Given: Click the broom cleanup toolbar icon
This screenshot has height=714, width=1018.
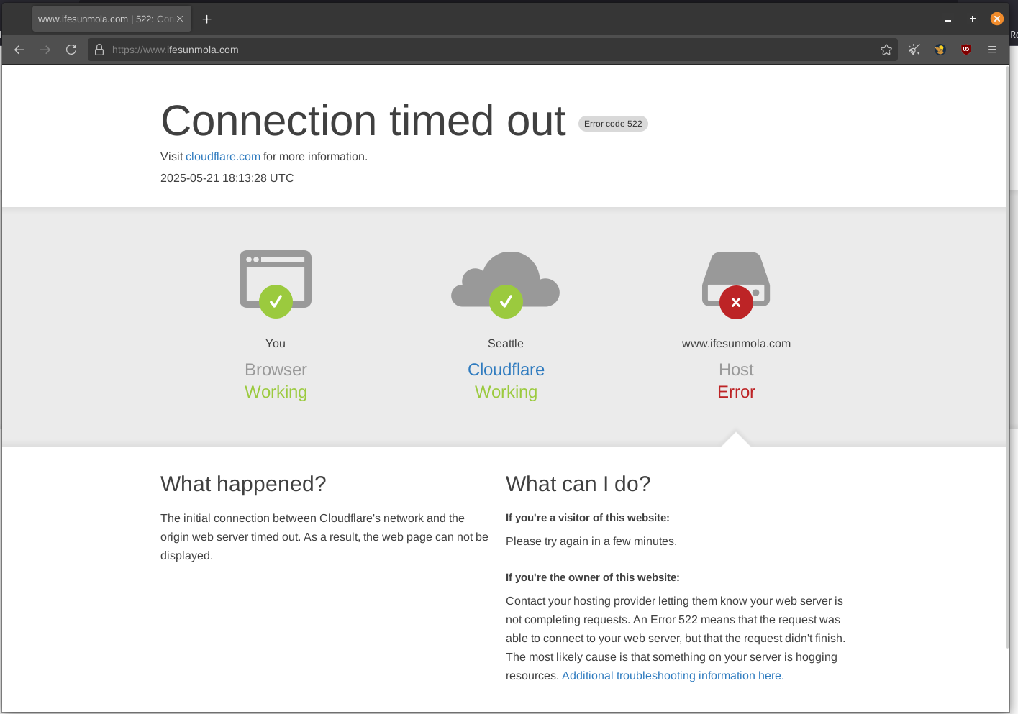Looking at the screenshot, I should coord(914,50).
